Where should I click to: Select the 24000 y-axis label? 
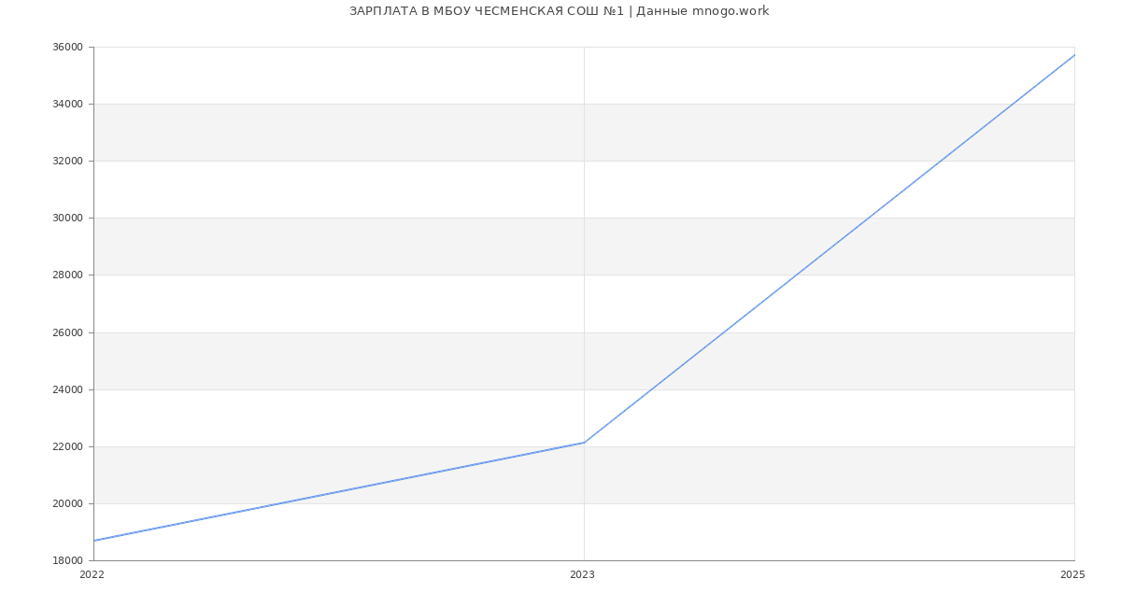tap(68, 389)
